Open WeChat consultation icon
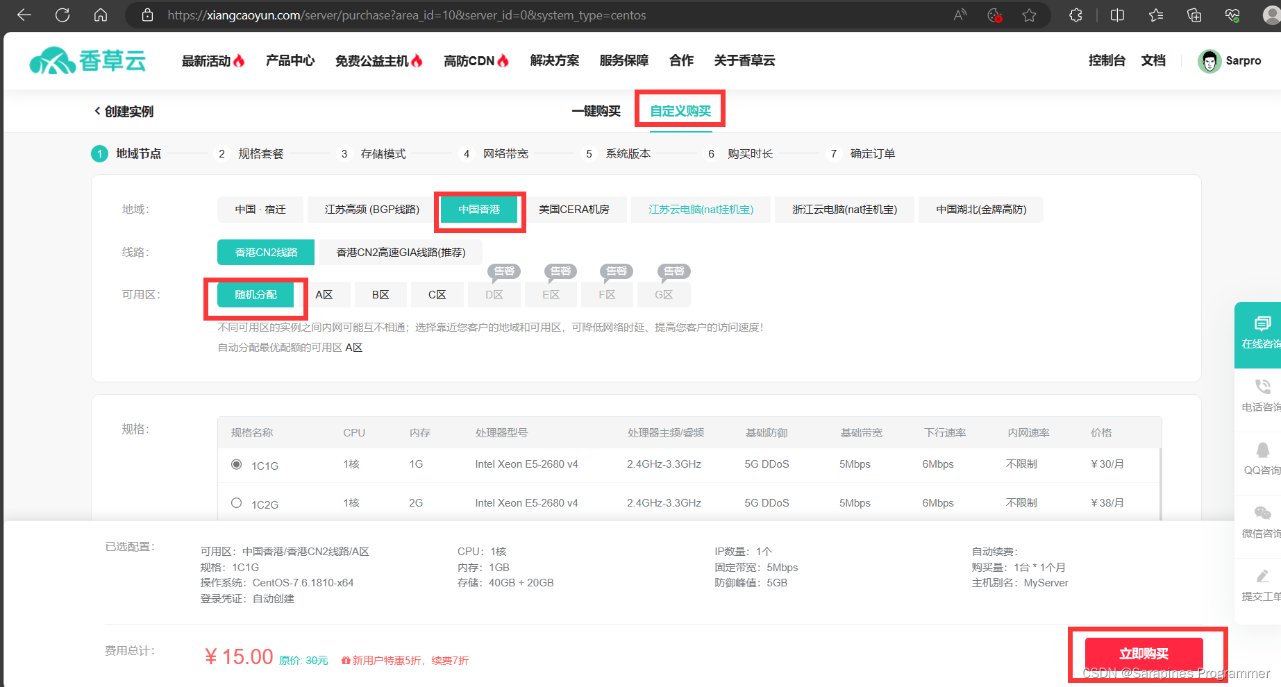Image resolution: width=1281 pixels, height=687 pixels. (x=1262, y=514)
